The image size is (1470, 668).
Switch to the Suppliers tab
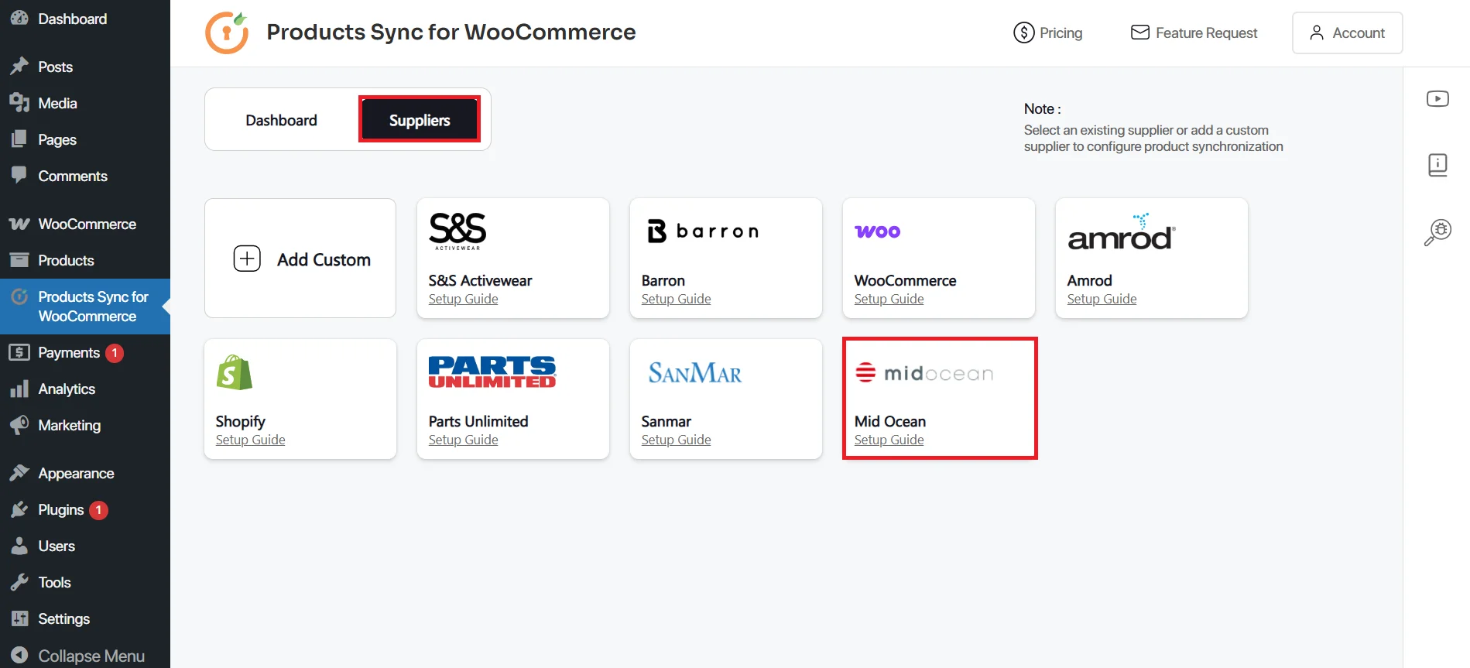pyautogui.click(x=419, y=119)
